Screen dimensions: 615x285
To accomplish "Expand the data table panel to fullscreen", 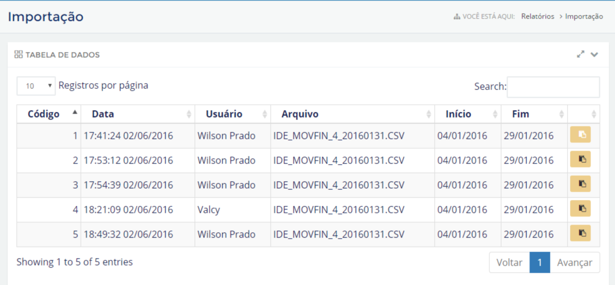I will tap(581, 54).
